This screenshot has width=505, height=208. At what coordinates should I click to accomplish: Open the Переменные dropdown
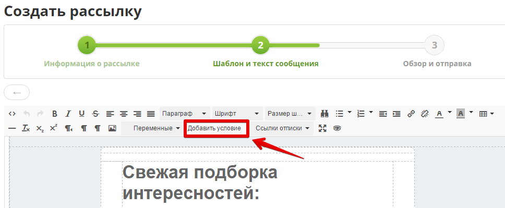[151, 128]
